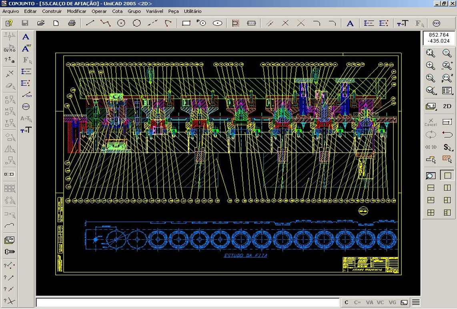Click the undo red arrow icon
The width and height of the screenshot is (457, 309).
click(x=447, y=134)
